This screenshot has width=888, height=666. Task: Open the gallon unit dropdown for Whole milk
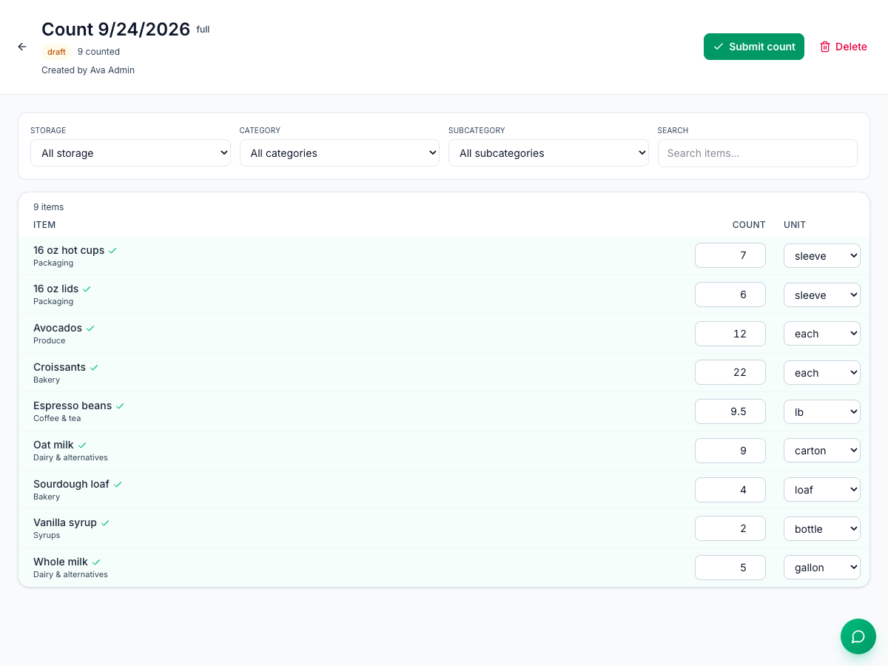coord(822,568)
